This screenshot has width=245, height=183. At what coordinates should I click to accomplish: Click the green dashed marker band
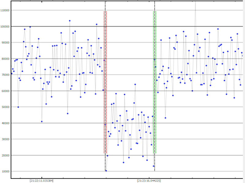155,82
